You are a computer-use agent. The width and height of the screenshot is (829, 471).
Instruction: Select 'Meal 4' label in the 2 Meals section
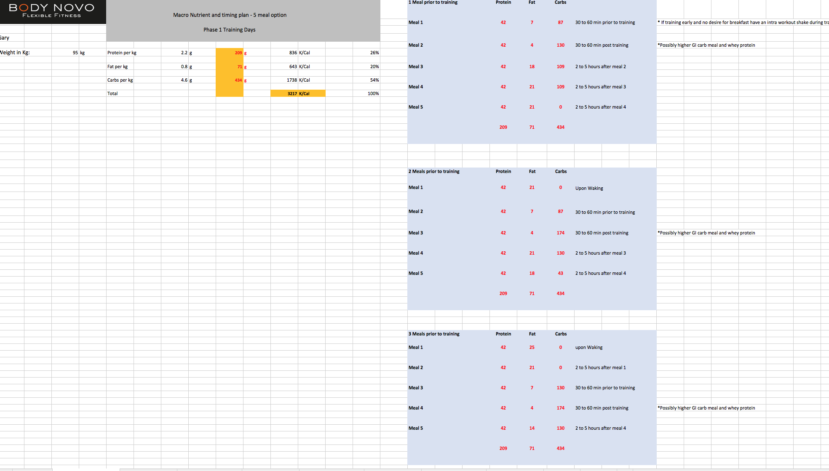pos(416,253)
